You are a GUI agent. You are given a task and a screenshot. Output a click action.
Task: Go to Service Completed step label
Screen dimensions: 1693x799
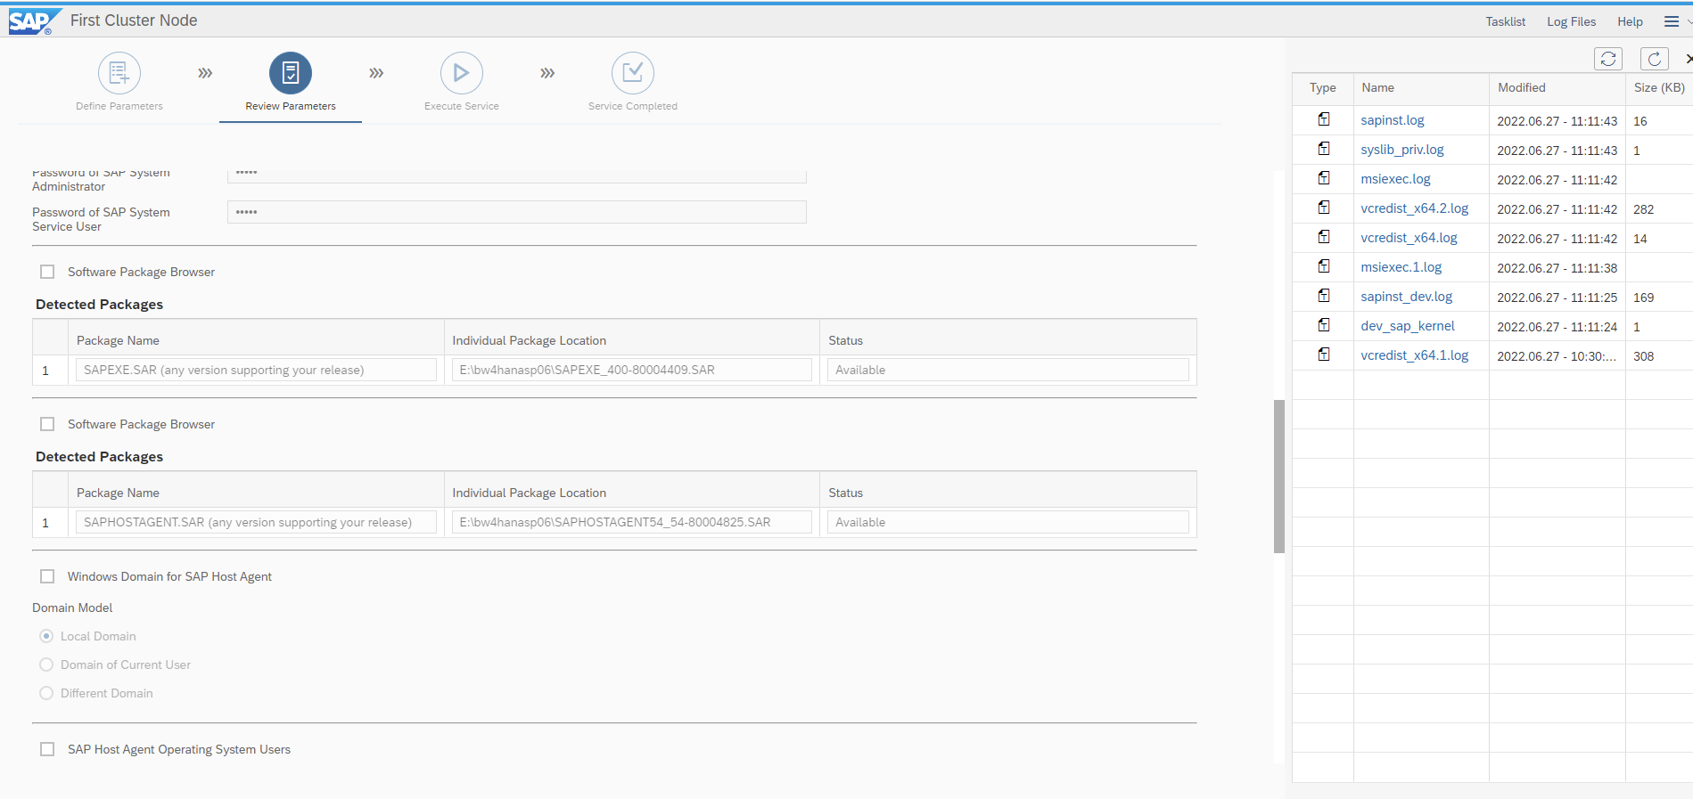(633, 106)
